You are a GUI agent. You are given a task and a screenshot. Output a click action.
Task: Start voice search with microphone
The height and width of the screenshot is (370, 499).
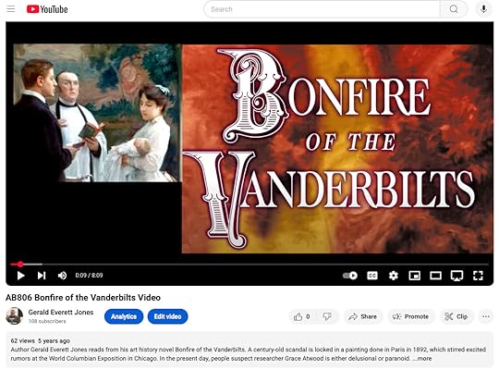[483, 9]
